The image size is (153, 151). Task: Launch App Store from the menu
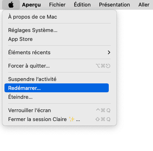click(x=56, y=39)
